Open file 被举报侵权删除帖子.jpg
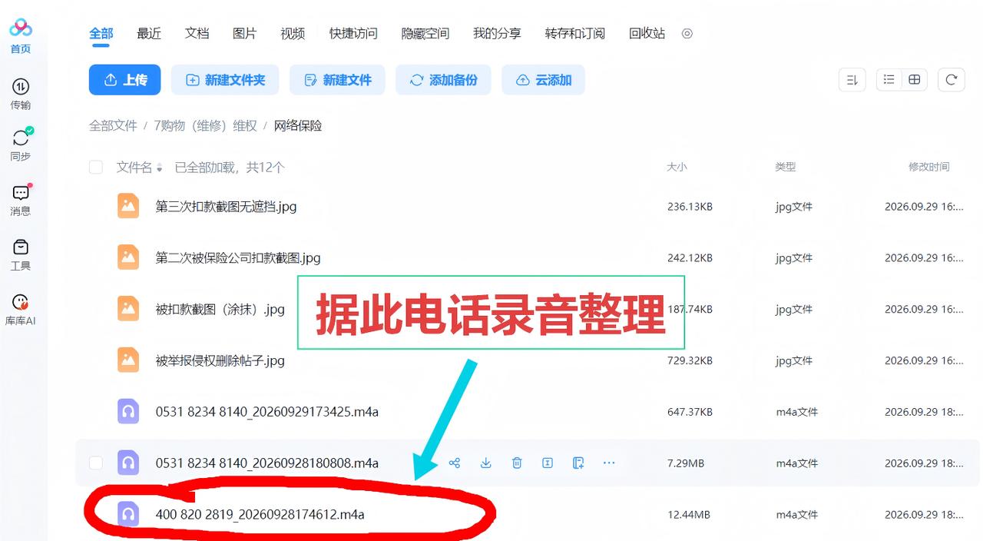The height and width of the screenshot is (541, 983). (x=220, y=360)
